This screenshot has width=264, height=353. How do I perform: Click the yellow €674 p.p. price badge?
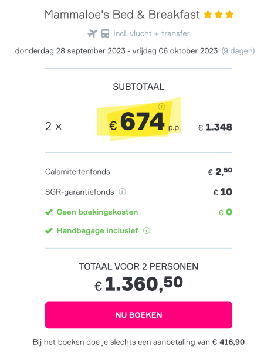(139, 119)
